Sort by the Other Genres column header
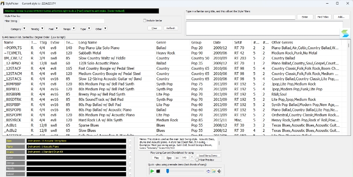 click(306, 42)
